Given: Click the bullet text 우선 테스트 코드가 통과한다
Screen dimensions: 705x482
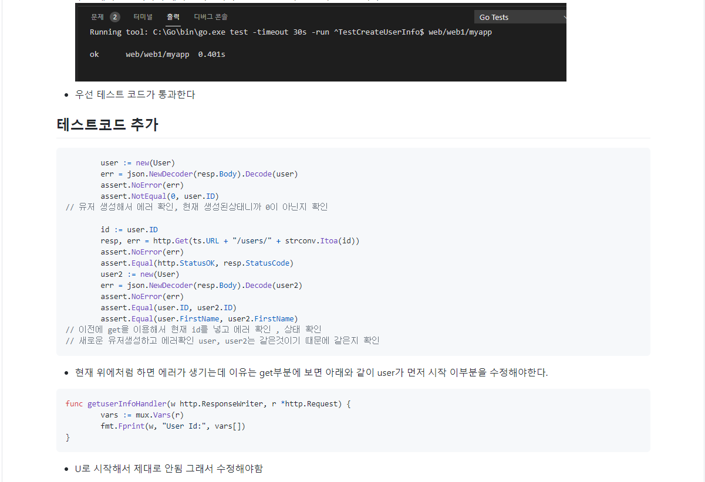Looking at the screenshot, I should click(135, 94).
